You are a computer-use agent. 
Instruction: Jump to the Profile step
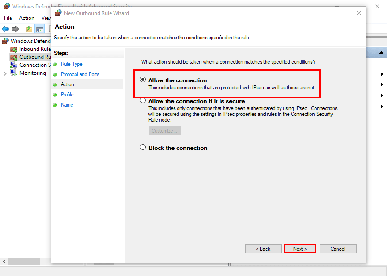point(67,95)
